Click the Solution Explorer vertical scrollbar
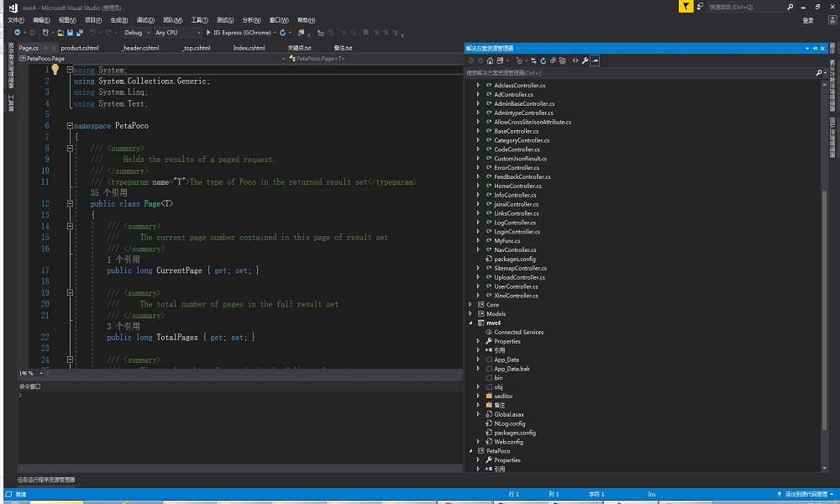Screen dimensions: 840x504 click(x=825, y=311)
